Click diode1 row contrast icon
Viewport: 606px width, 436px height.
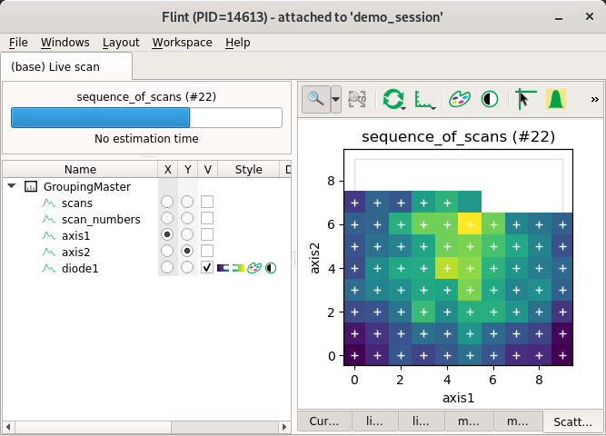[x=271, y=268]
